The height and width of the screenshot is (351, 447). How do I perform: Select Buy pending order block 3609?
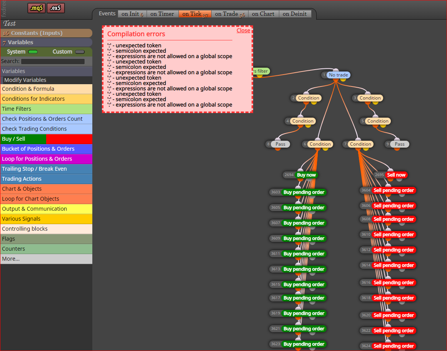click(x=304, y=238)
